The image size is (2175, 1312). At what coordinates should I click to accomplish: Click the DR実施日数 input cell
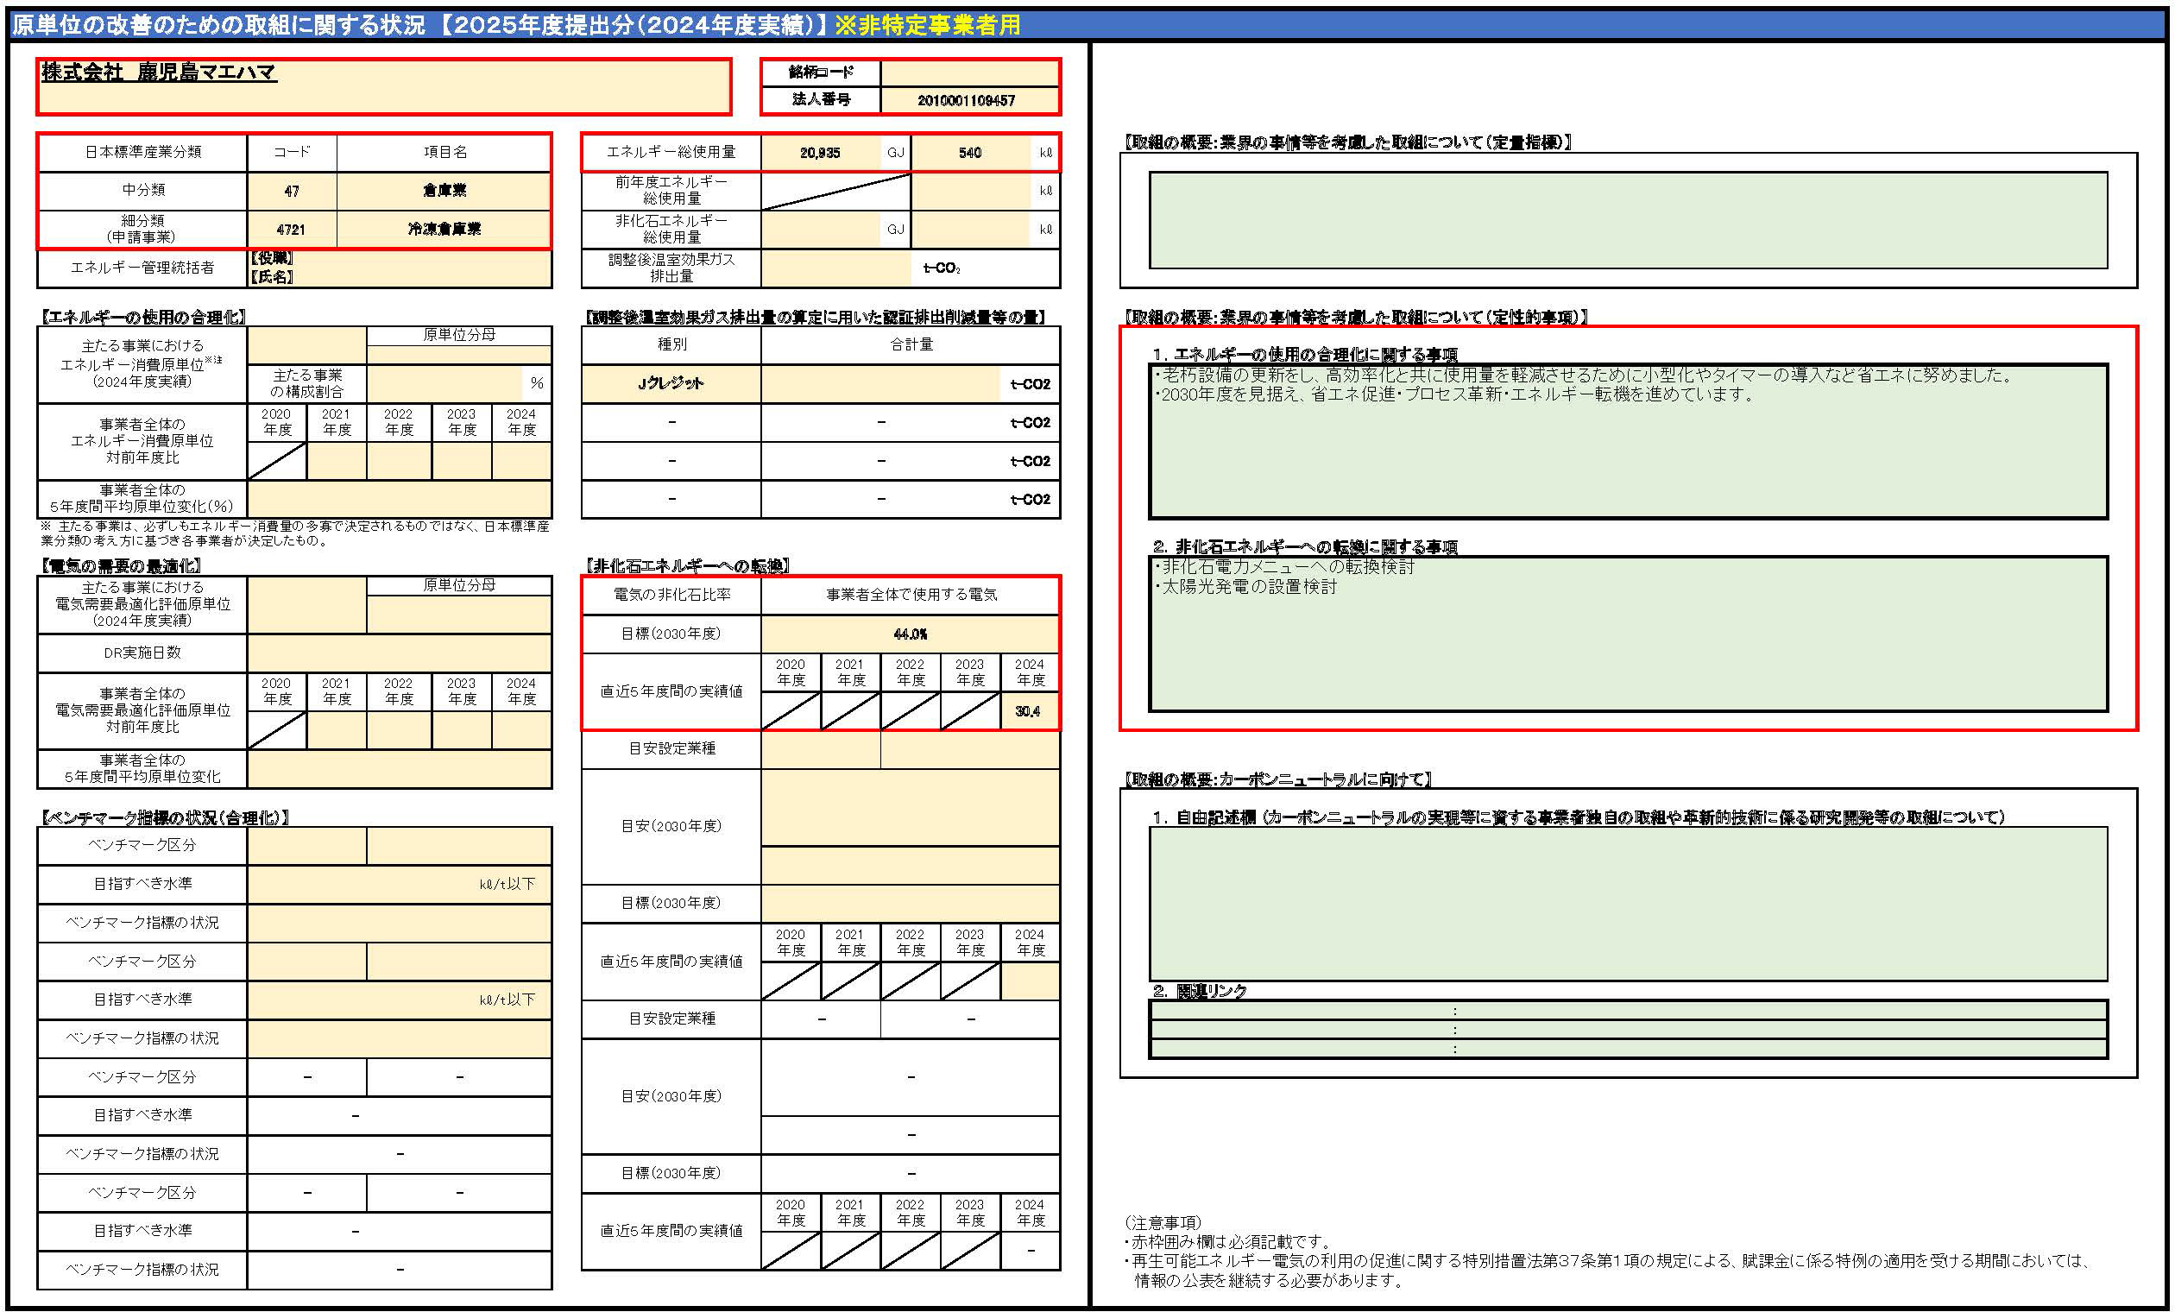pyautogui.click(x=399, y=653)
